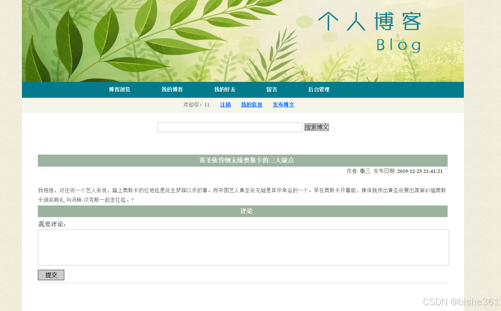Open the 后台管理 panel
Image resolution: width=501 pixels, height=311 pixels.
319,89
